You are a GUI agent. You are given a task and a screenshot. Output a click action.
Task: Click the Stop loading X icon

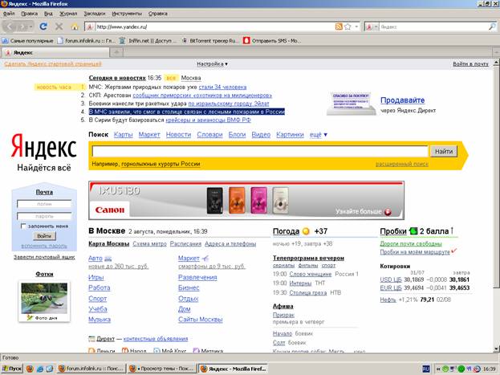coord(59,26)
